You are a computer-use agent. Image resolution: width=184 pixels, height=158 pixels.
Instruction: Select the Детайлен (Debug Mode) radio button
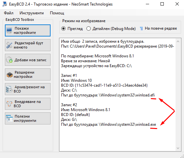pyautogui.click(x=88, y=29)
